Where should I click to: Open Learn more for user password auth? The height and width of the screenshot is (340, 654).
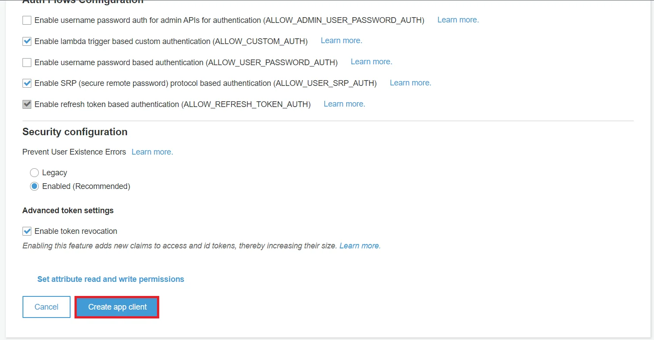[x=371, y=62]
